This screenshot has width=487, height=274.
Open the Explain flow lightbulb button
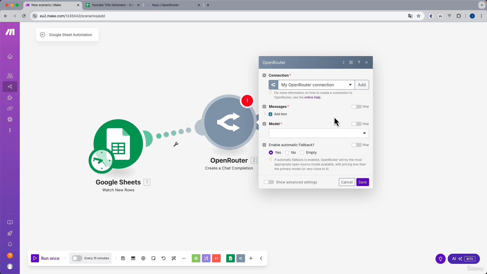[441, 259]
